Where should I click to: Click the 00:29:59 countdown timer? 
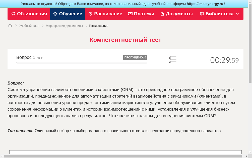click(x=224, y=60)
